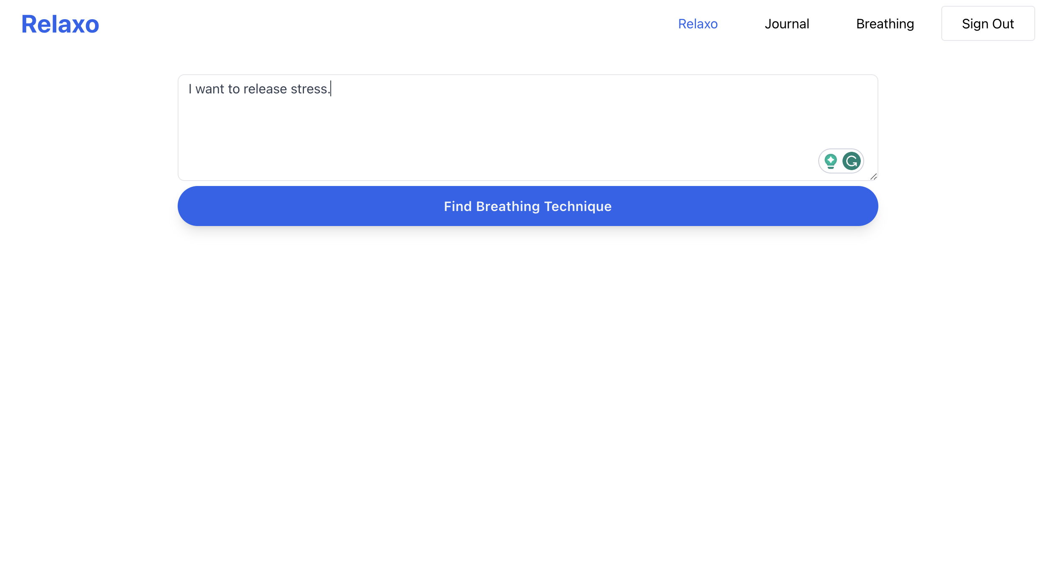Click the Grammarly widget pill between icons
Viewport: 1051px width, 583px height.
coord(840,161)
